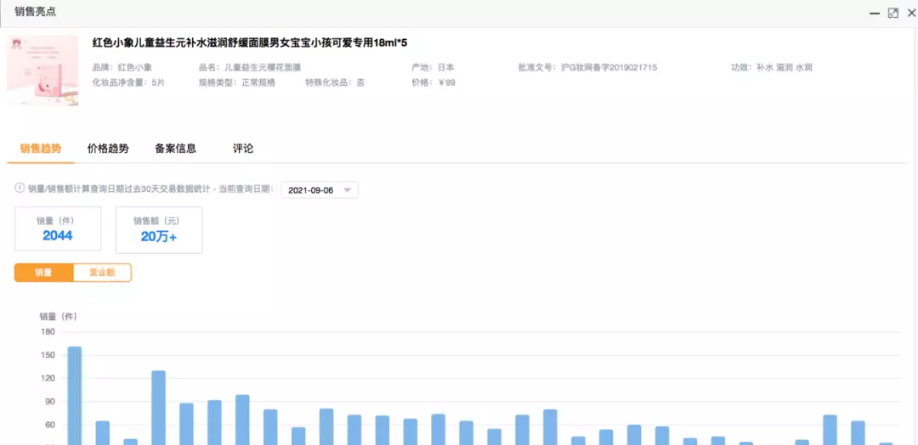The image size is (918, 445).
Task: Click the 销量（件）chart axis title
Action: click(58, 317)
